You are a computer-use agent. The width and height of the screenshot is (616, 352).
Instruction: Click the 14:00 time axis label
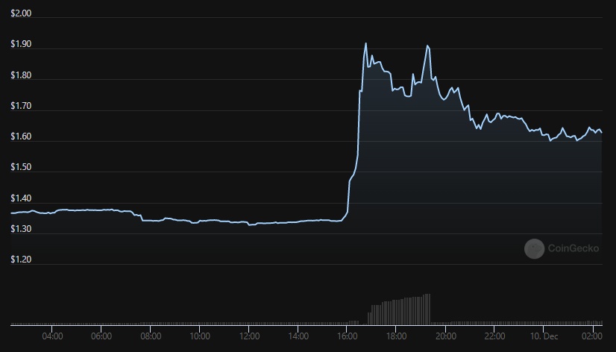pos(298,336)
